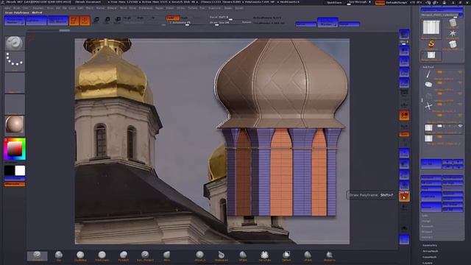Toggle the Rgb paint mode button
Image resolution: width=471 pixels, height=265 pixels.
[x=141, y=18]
